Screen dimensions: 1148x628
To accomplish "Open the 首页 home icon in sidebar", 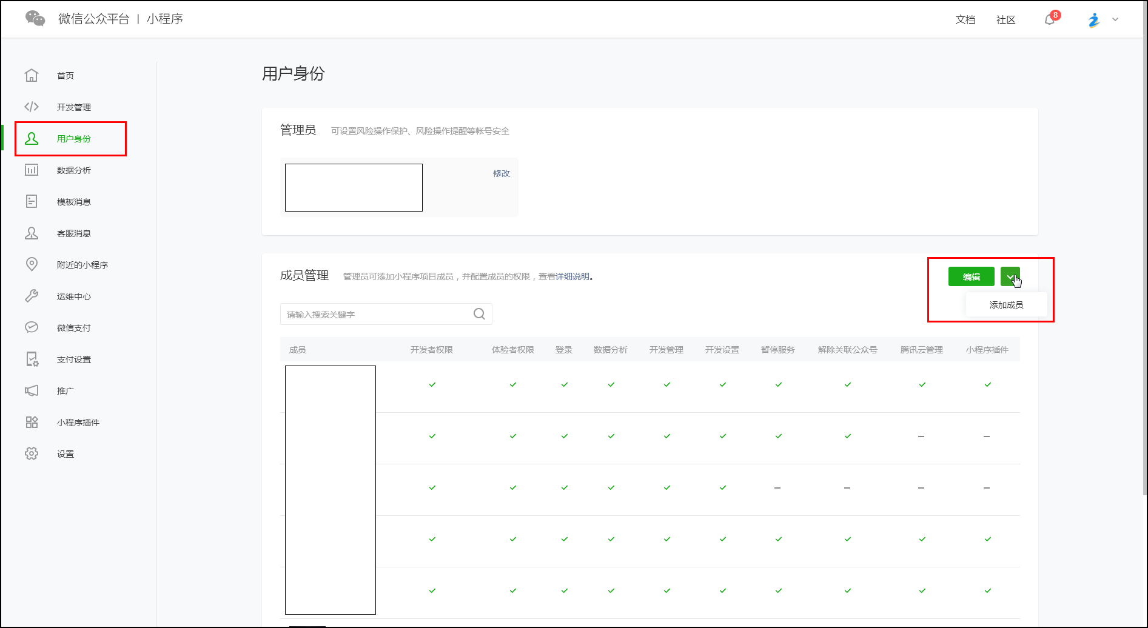I will tap(32, 75).
